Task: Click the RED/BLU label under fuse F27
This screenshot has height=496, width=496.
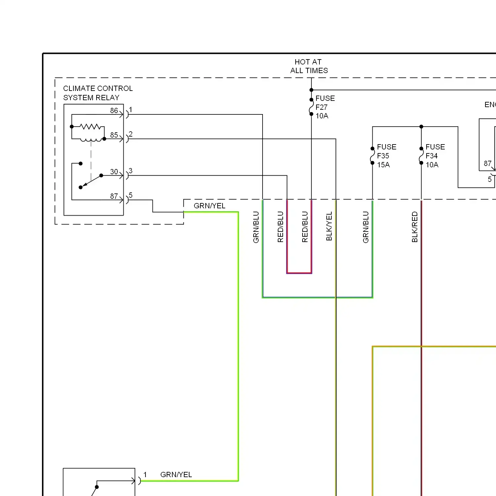Action: 305,227
